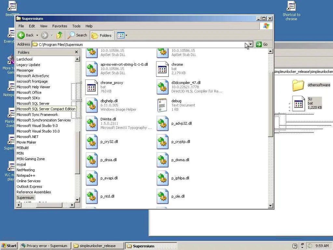Open the Back history dropdown arrow
Image resolution: width=333 pixels, height=250 pixels.
pos(37,35)
